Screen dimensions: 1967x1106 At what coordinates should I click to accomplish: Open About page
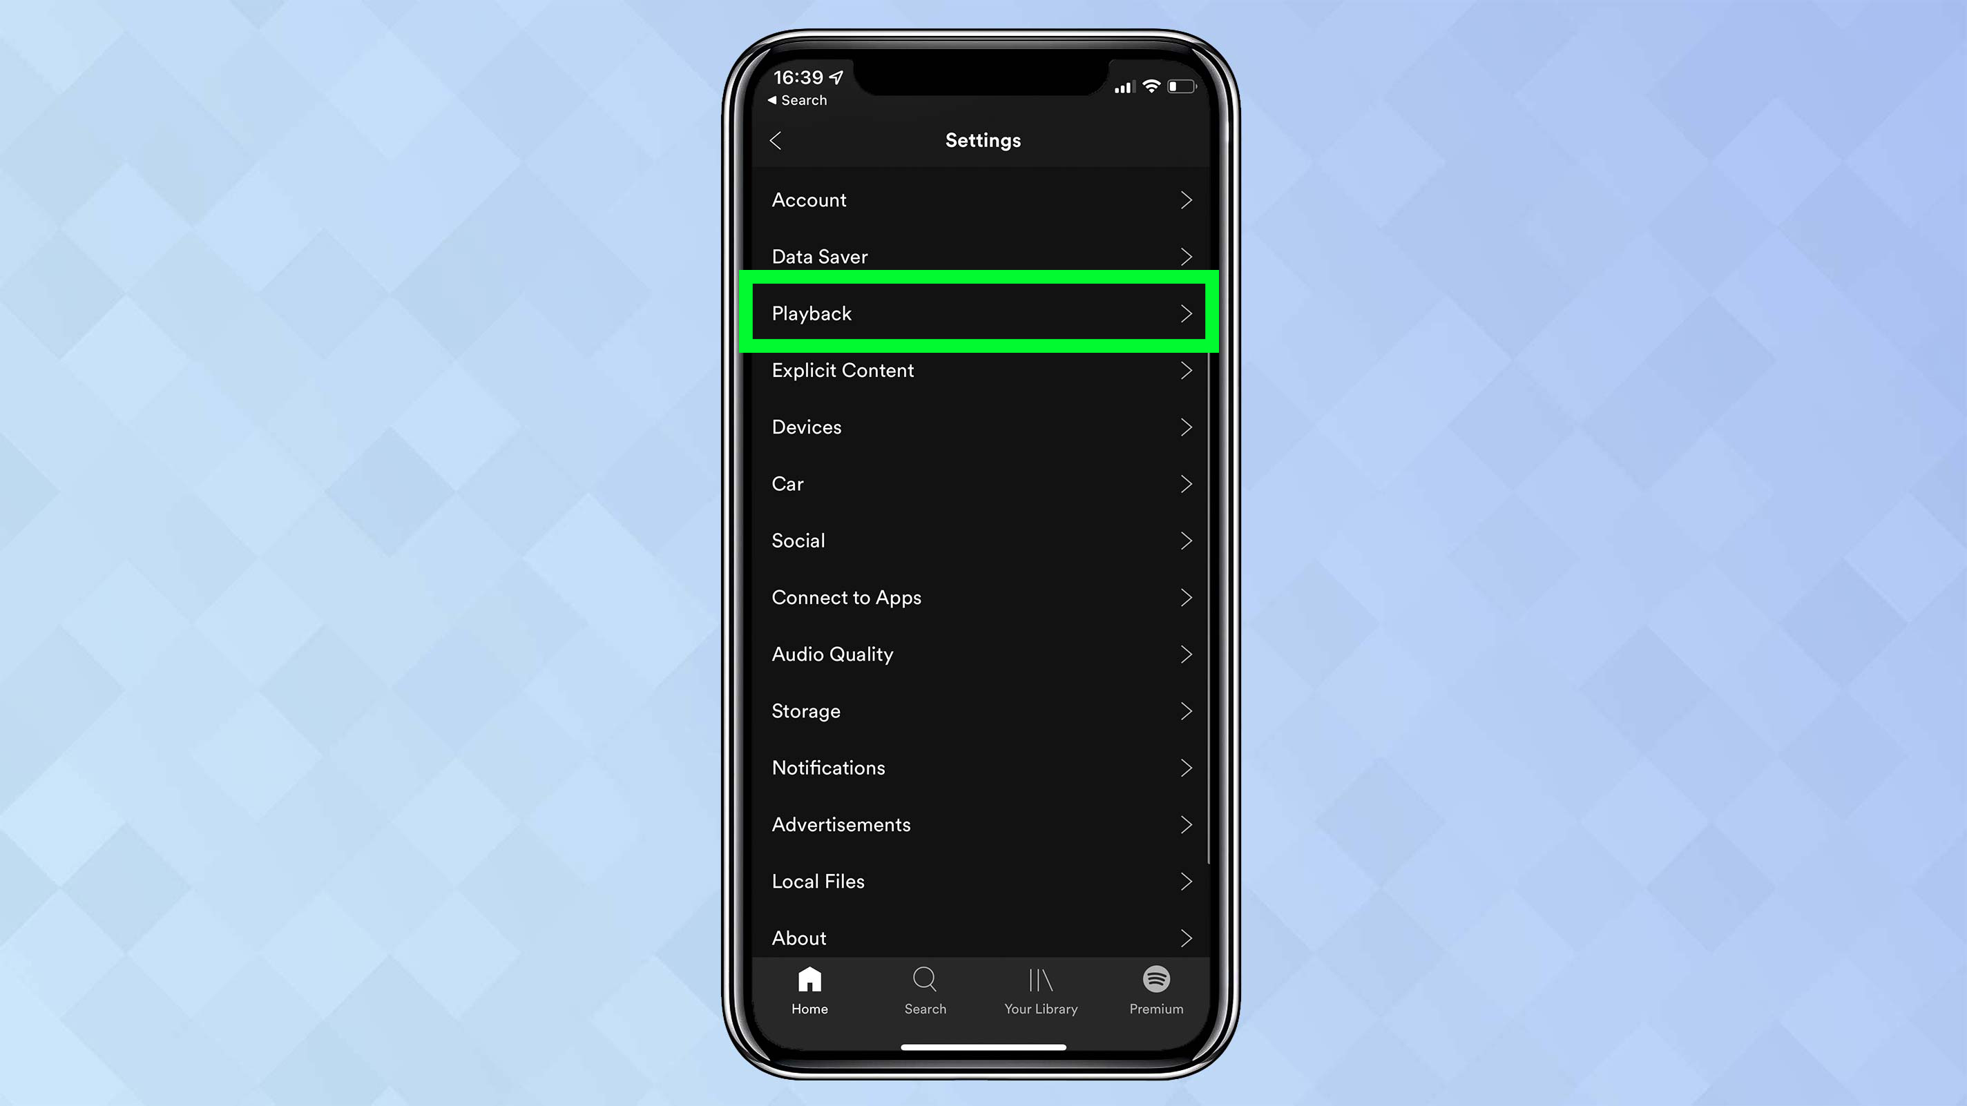tap(984, 937)
